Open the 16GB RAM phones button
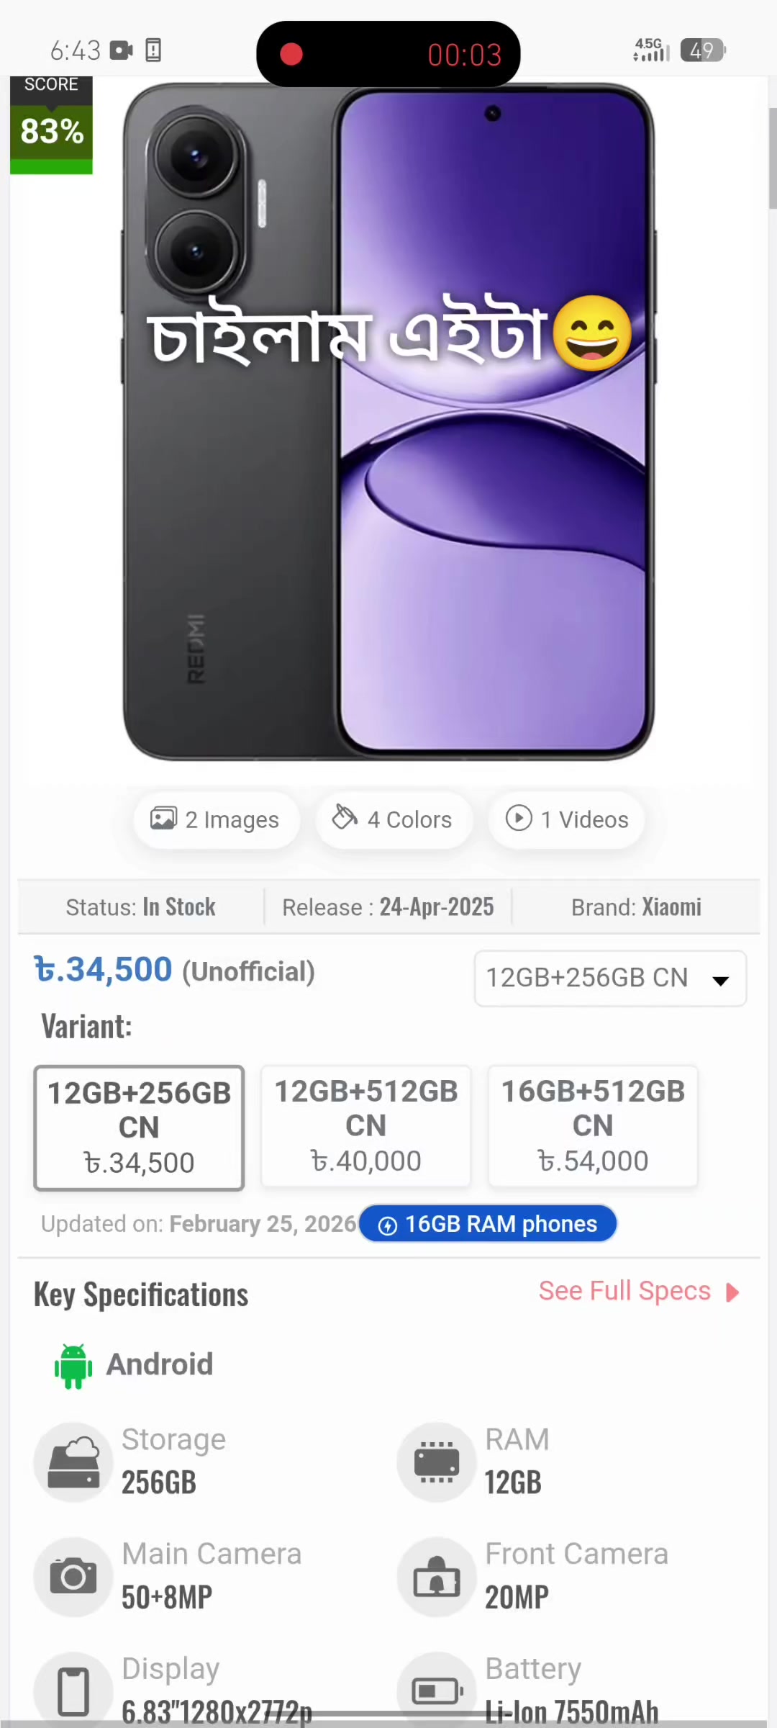The height and width of the screenshot is (1728, 777). pos(488,1223)
